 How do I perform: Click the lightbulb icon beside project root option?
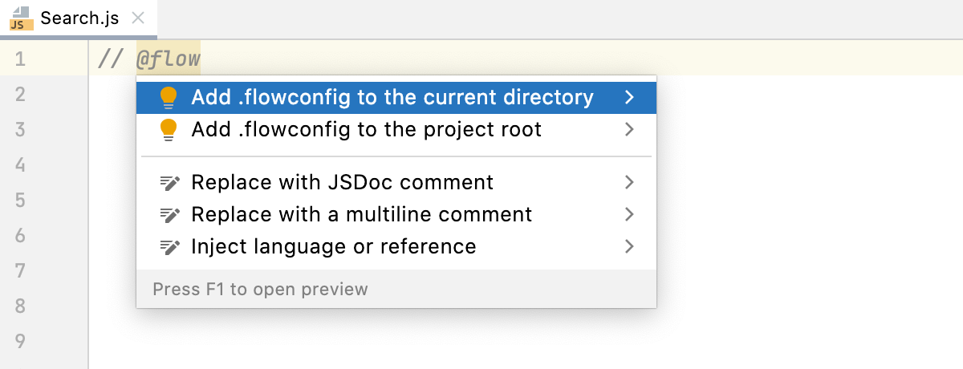point(168,129)
